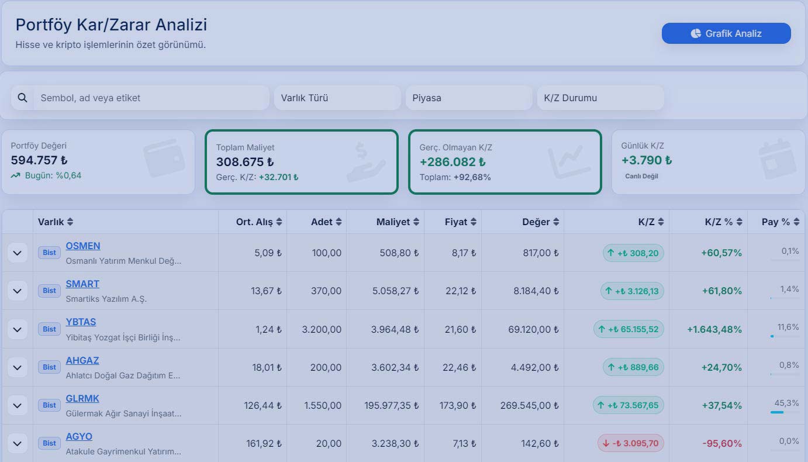Viewport: 808px width, 462px height.
Task: Sort the table by K/Z column
Action: [651, 222]
